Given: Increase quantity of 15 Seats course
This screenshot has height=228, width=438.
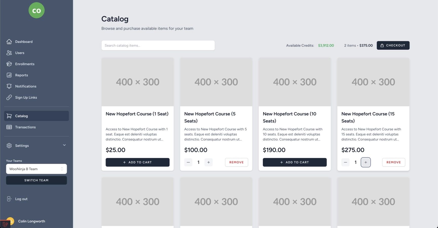Looking at the screenshot, I should [366, 162].
